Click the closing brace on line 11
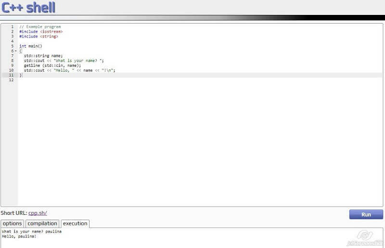 (20, 75)
